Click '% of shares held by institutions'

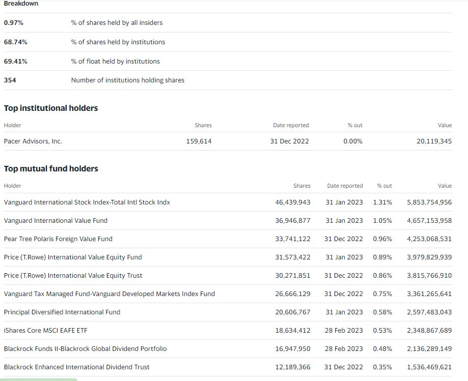(x=118, y=42)
